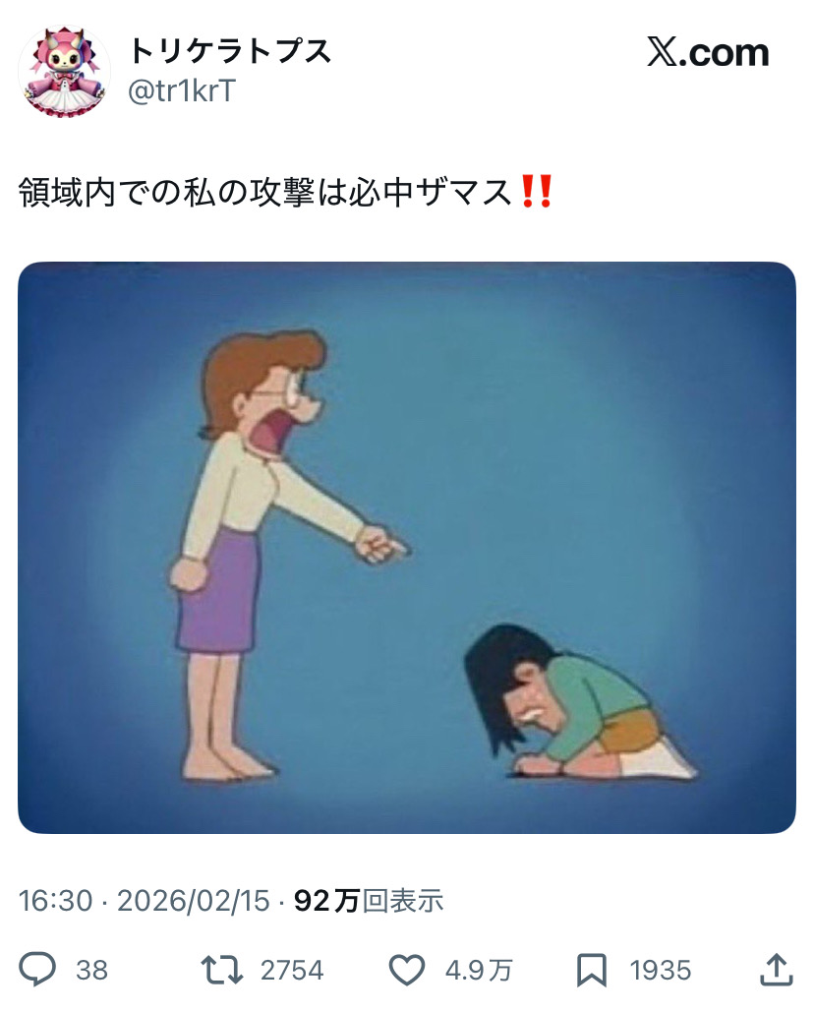Click the bookmark count 1935
Screen dimensions: 814x1012
(661, 970)
